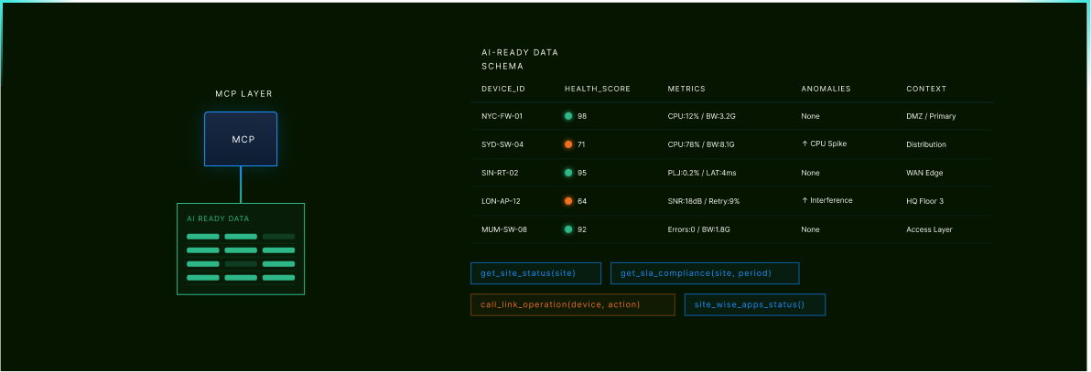The image size is (1091, 372).
Task: Click orange health dot for SYD-SW-04
Action: click(568, 144)
